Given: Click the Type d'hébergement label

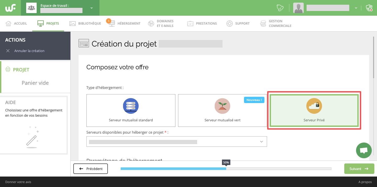Looking at the screenshot, I should coord(105,88).
